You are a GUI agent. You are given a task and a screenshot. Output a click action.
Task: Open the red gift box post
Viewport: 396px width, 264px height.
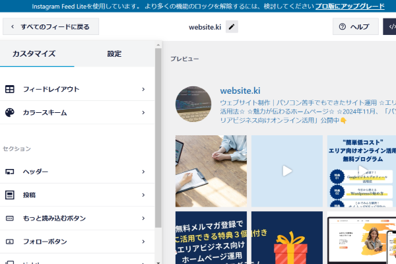tap(287, 238)
